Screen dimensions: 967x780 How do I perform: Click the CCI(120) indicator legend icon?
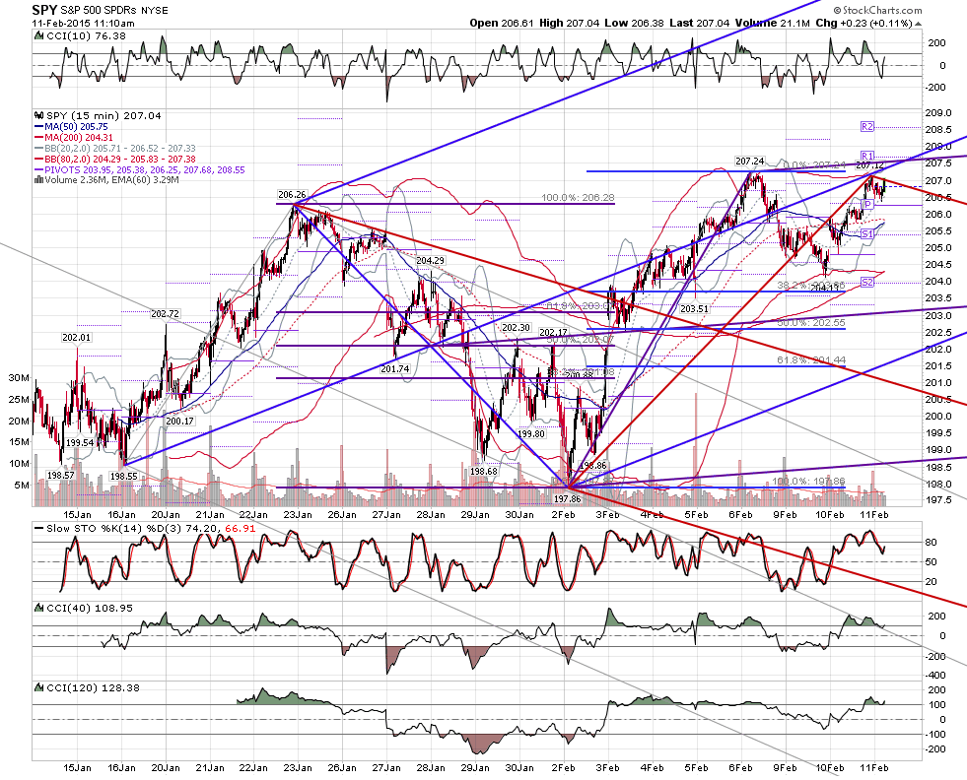(39, 687)
